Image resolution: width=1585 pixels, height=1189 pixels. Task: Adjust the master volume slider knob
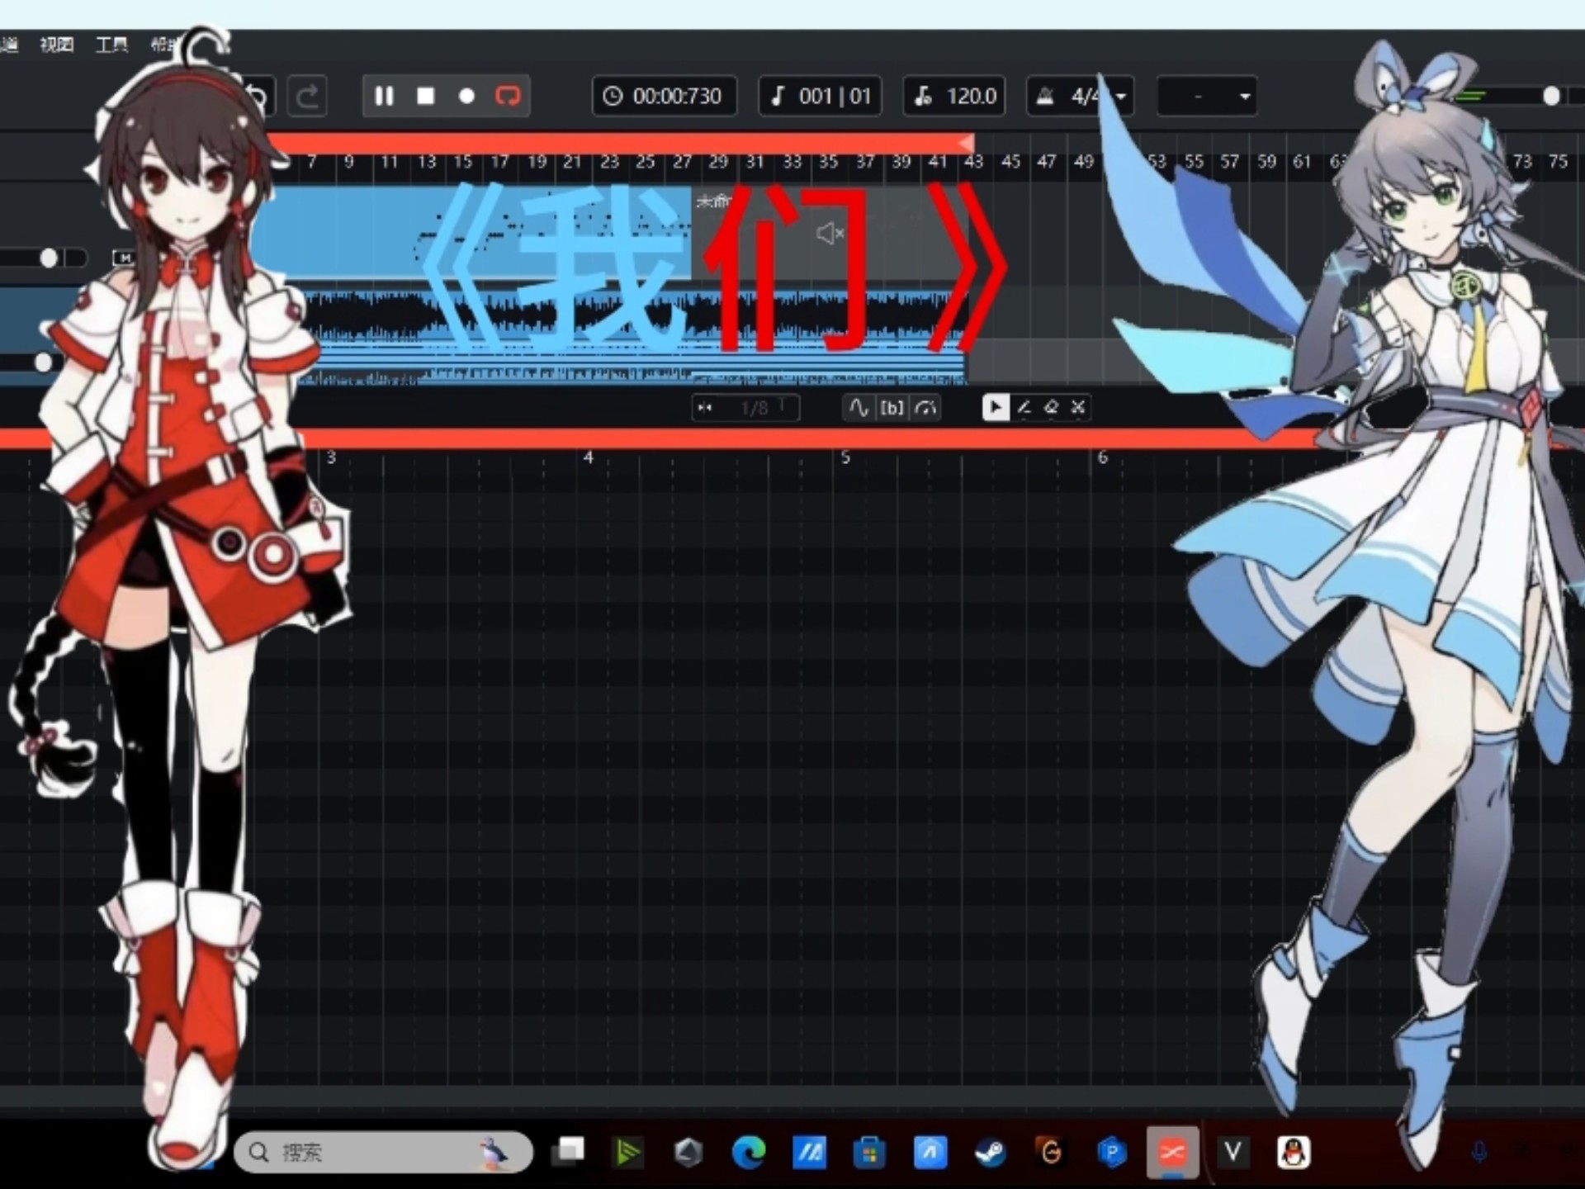(x=1551, y=97)
